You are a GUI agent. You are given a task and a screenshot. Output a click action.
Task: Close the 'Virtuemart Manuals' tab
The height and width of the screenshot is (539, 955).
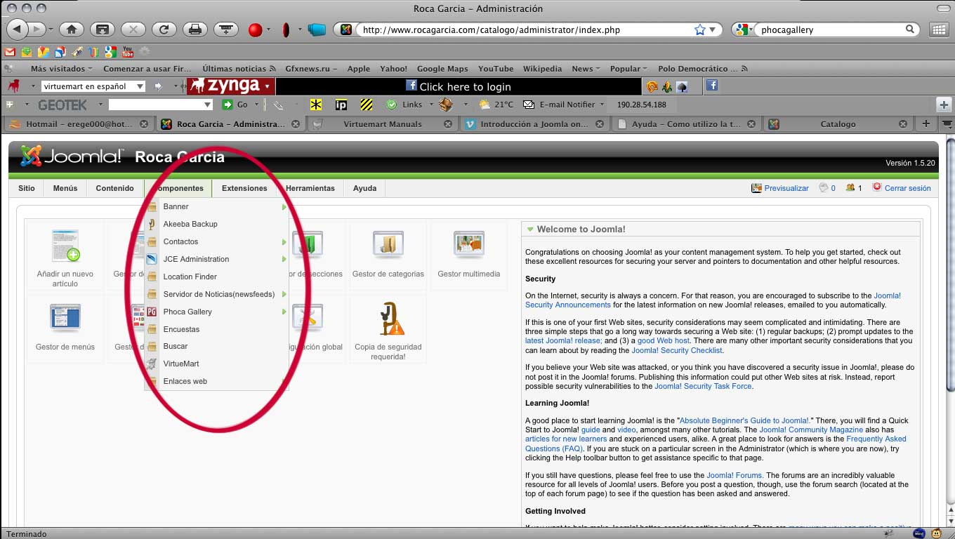click(448, 124)
